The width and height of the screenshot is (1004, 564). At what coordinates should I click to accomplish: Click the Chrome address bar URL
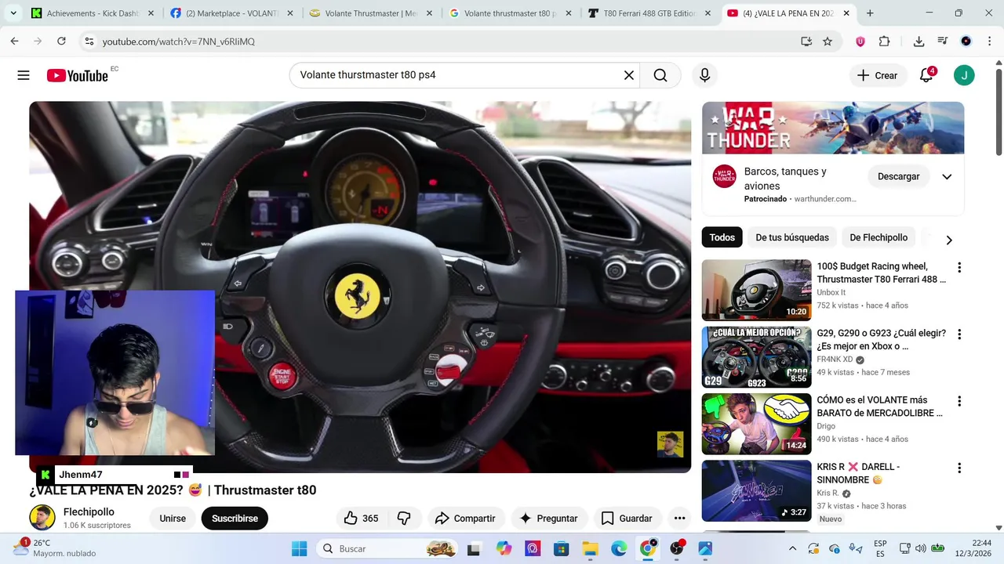tap(178, 42)
